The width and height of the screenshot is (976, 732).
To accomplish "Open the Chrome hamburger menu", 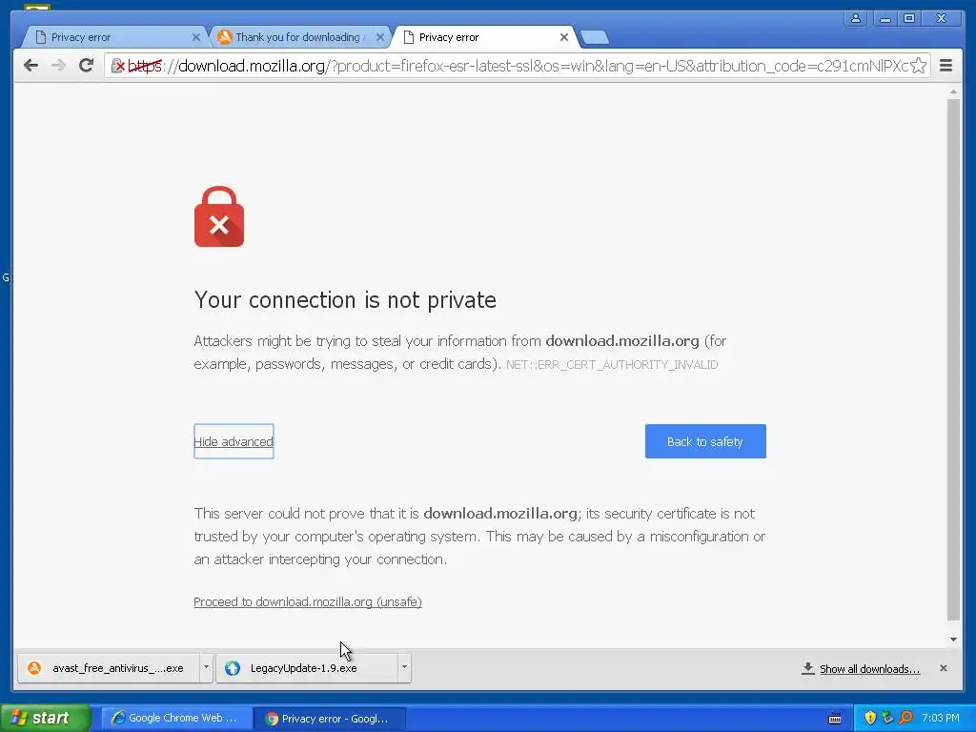I will pos(945,66).
